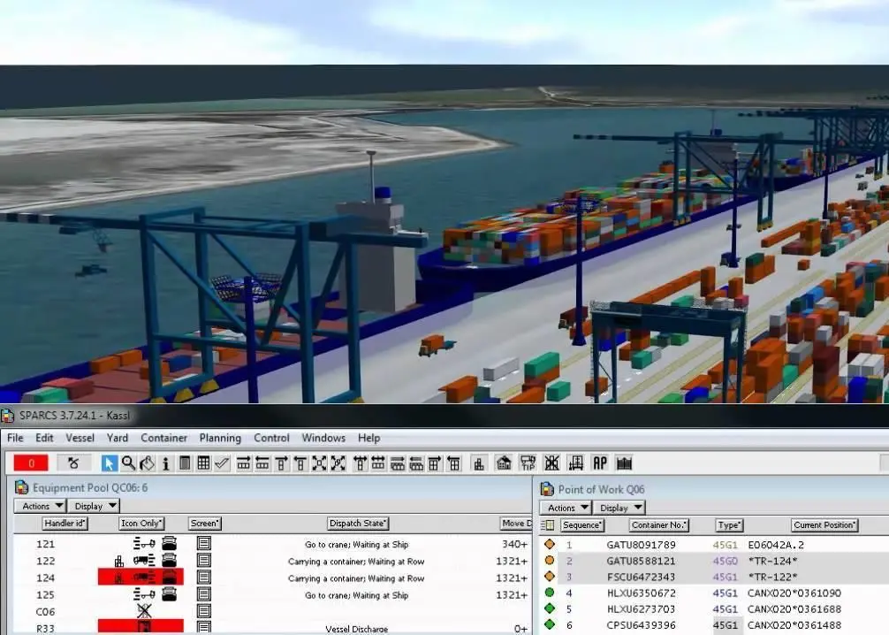Select handler R33 id cell

45,629
